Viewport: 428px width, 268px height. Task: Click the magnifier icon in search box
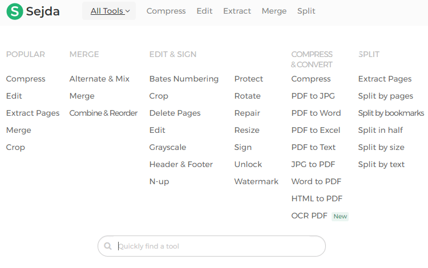pos(108,246)
